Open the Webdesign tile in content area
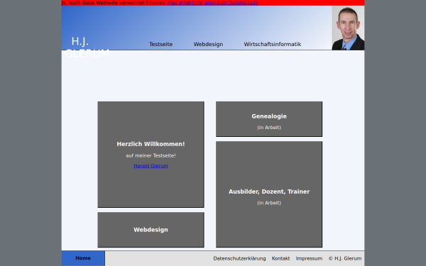This screenshot has width=426, height=266. click(x=151, y=230)
